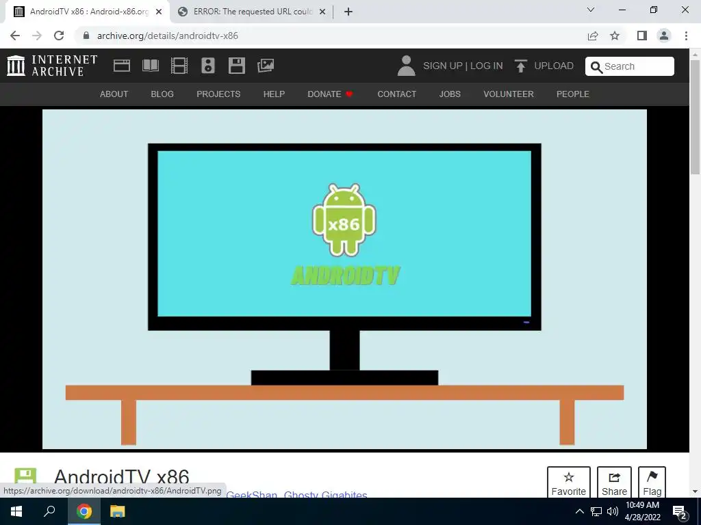Reload the archive.org page
This screenshot has width=701, height=525.
pyautogui.click(x=59, y=36)
